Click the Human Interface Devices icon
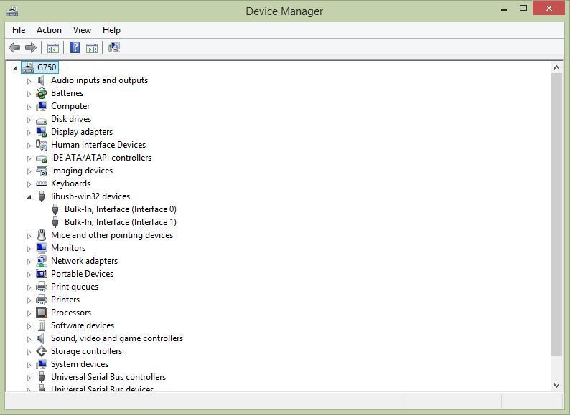 click(42, 145)
